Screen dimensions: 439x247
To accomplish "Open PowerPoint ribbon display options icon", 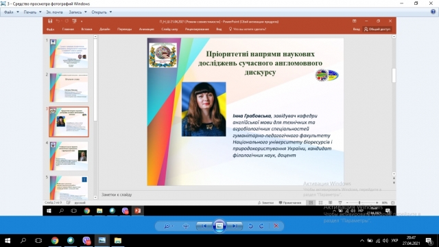I will pyautogui.click(x=355, y=21).
